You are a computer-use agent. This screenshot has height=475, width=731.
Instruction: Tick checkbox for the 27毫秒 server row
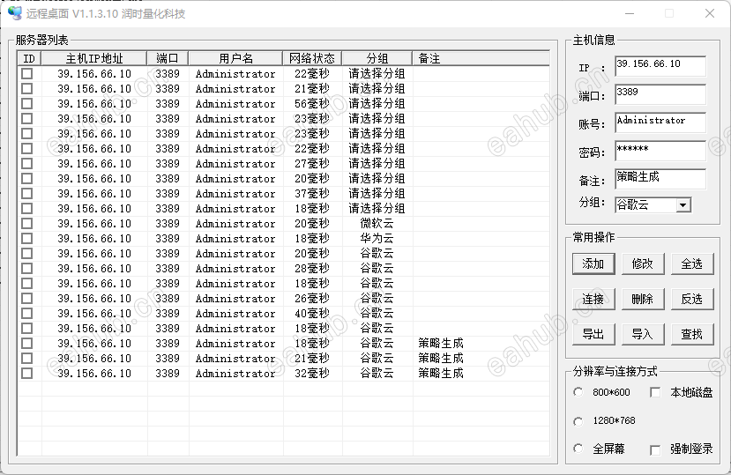click(27, 164)
